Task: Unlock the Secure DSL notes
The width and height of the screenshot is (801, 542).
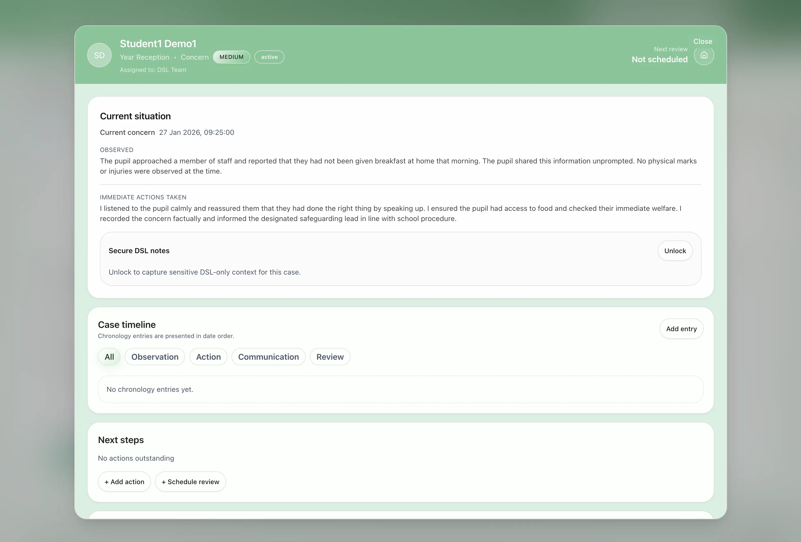Action: [675, 251]
